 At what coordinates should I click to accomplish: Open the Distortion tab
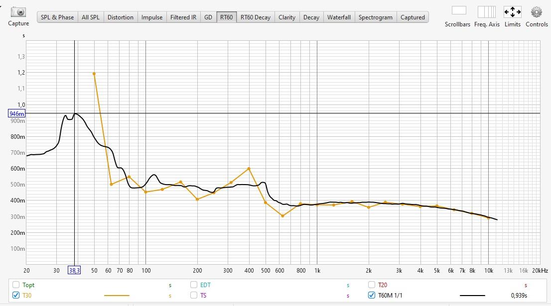pos(121,17)
